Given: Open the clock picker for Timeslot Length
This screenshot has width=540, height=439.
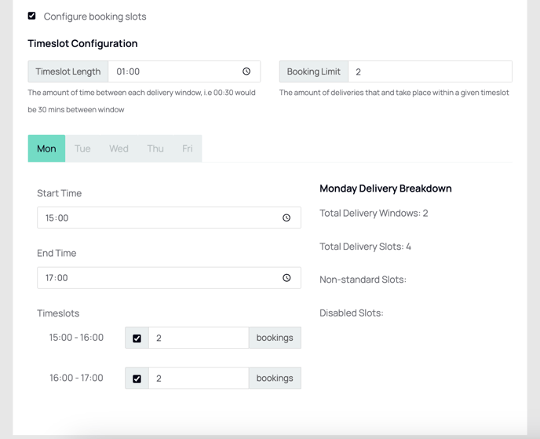Looking at the screenshot, I should (x=246, y=71).
